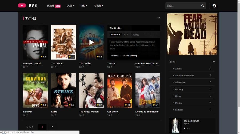Filter by Drama genre
Viewport: 240px width, 134px height.
178,103
